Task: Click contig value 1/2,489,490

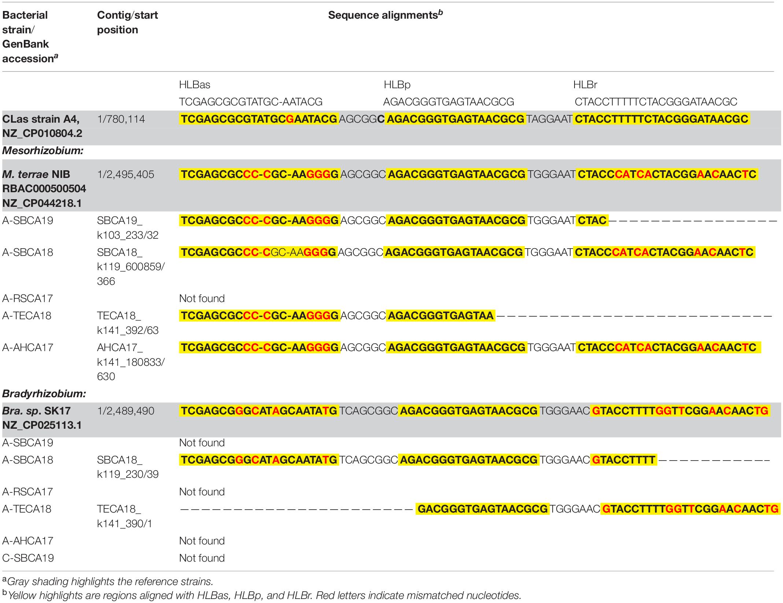Action: 125,411
